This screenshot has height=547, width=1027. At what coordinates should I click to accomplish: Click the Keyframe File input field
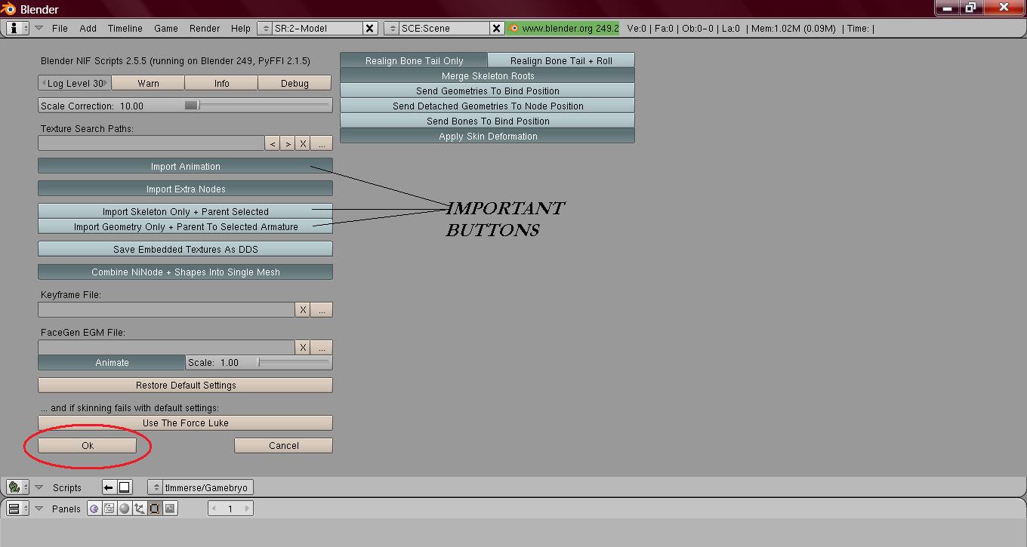[165, 309]
